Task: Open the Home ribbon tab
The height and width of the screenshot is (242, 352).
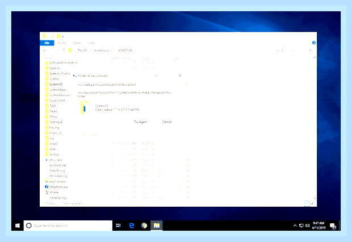Action: (x=61, y=43)
